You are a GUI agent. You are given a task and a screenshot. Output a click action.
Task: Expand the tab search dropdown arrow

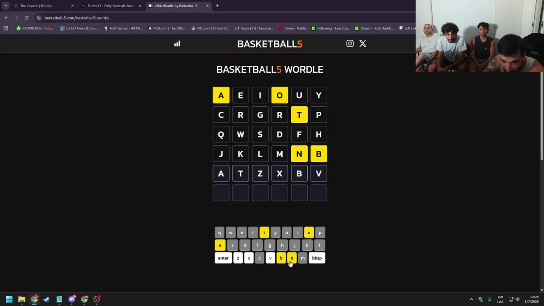[6, 6]
